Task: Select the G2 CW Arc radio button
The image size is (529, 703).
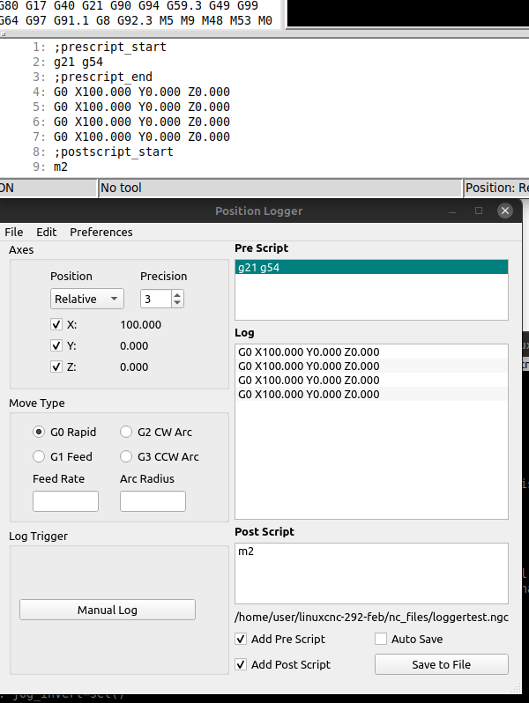Action: pos(126,432)
